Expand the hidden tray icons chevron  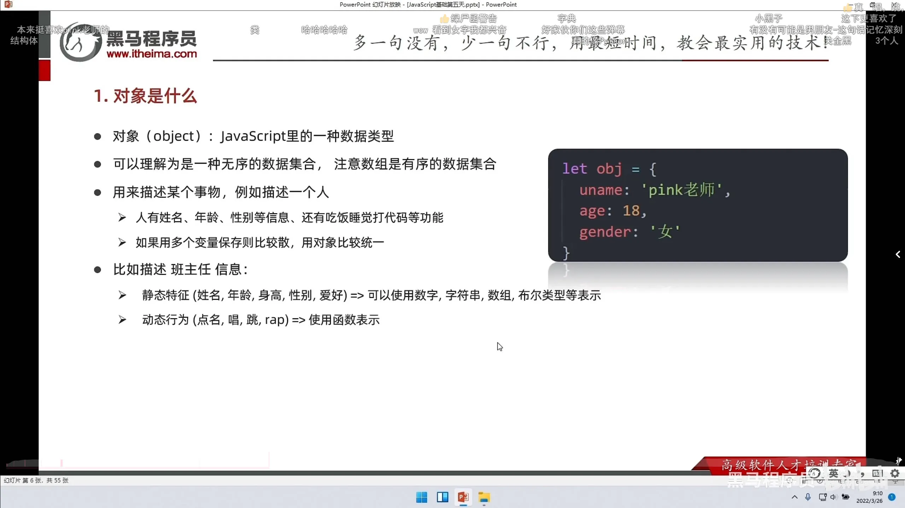pyautogui.click(x=794, y=497)
